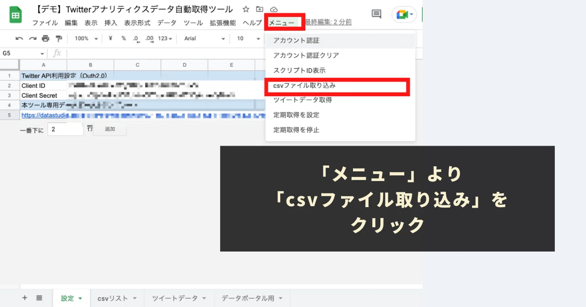Viewport: 586px width, 307px height.
Task: Select csvファイル取り込み menu entry
Action: pyautogui.click(x=340, y=85)
